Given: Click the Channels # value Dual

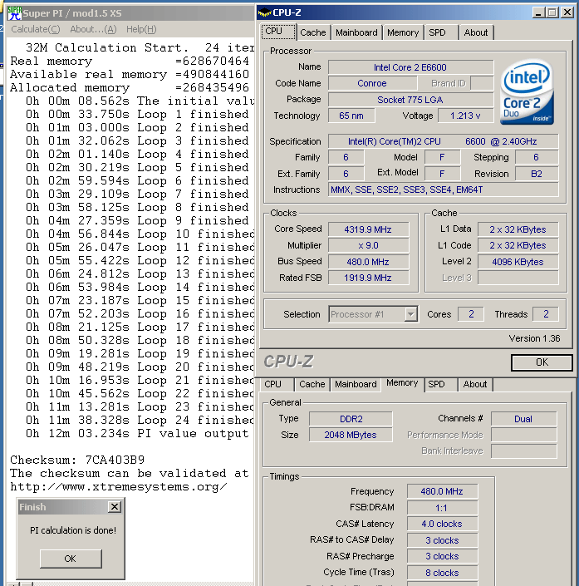Looking at the screenshot, I should [523, 419].
